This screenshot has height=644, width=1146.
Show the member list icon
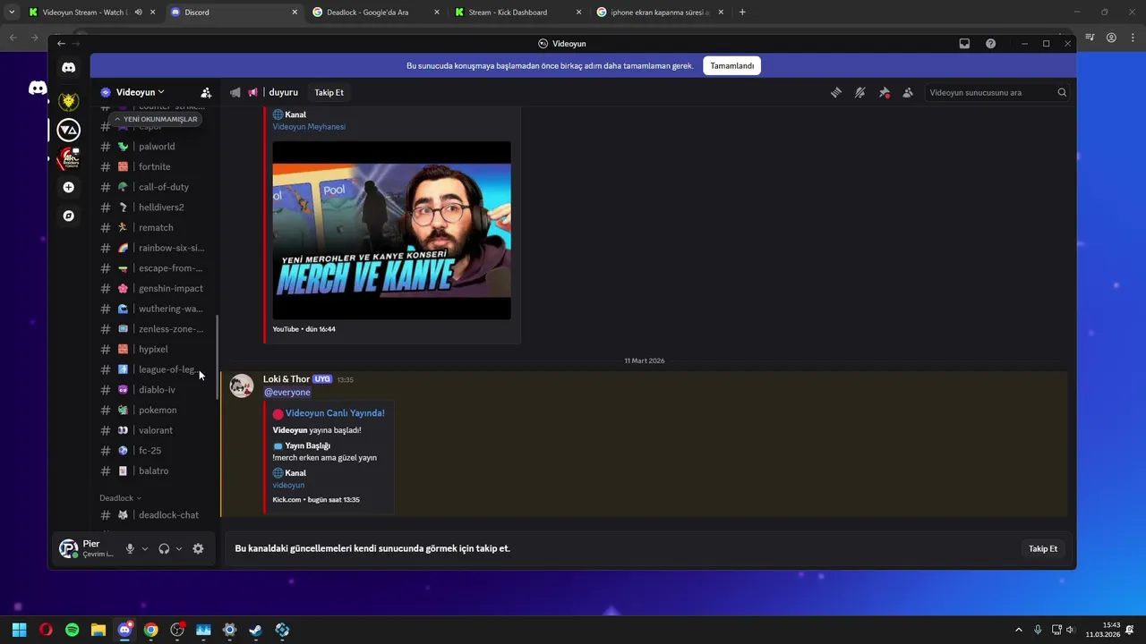[x=908, y=92]
